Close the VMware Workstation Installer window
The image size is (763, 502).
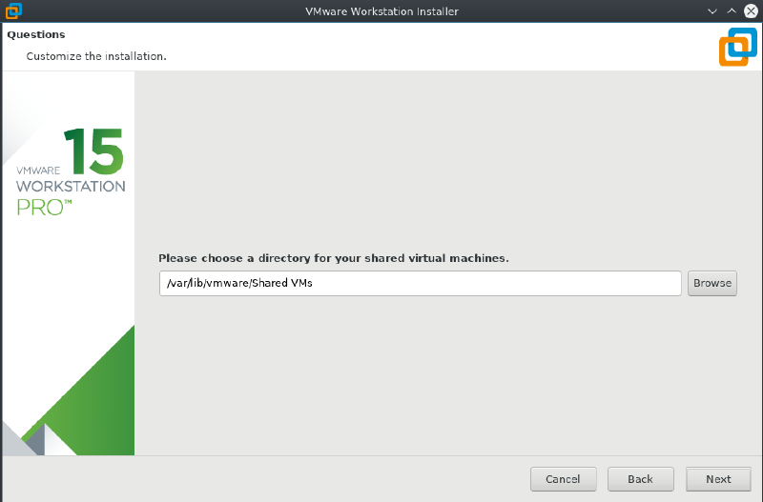point(749,11)
